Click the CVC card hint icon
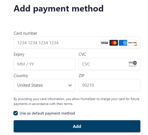Viewport: 148px width, 135px height. point(133,64)
